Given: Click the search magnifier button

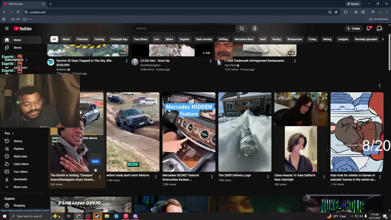Looking at the screenshot, I should coord(242,28).
